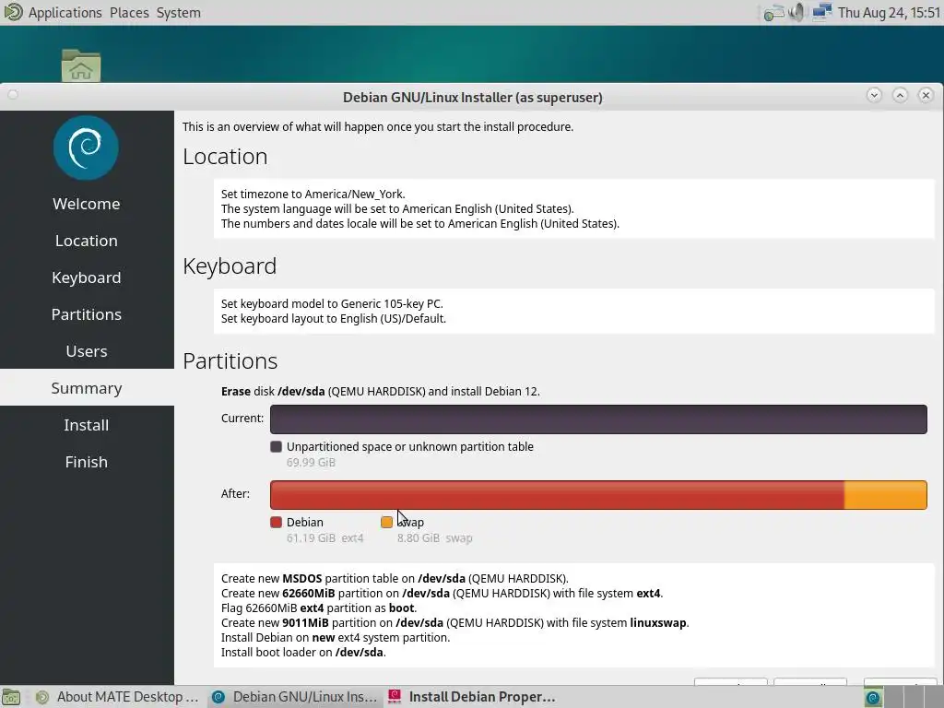
Task: Click the 'After:' label
Action: coord(235,494)
